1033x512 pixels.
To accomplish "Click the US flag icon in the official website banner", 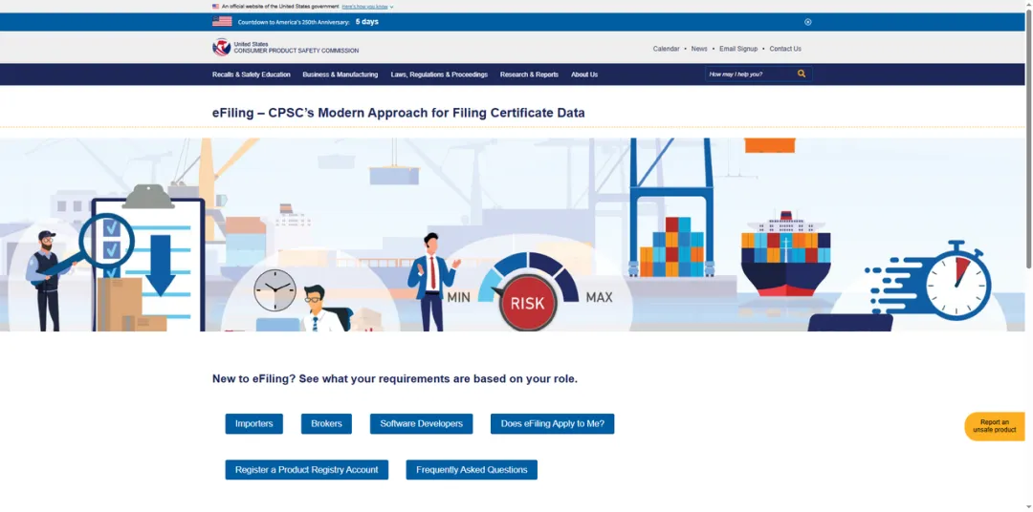I will pyautogui.click(x=215, y=6).
